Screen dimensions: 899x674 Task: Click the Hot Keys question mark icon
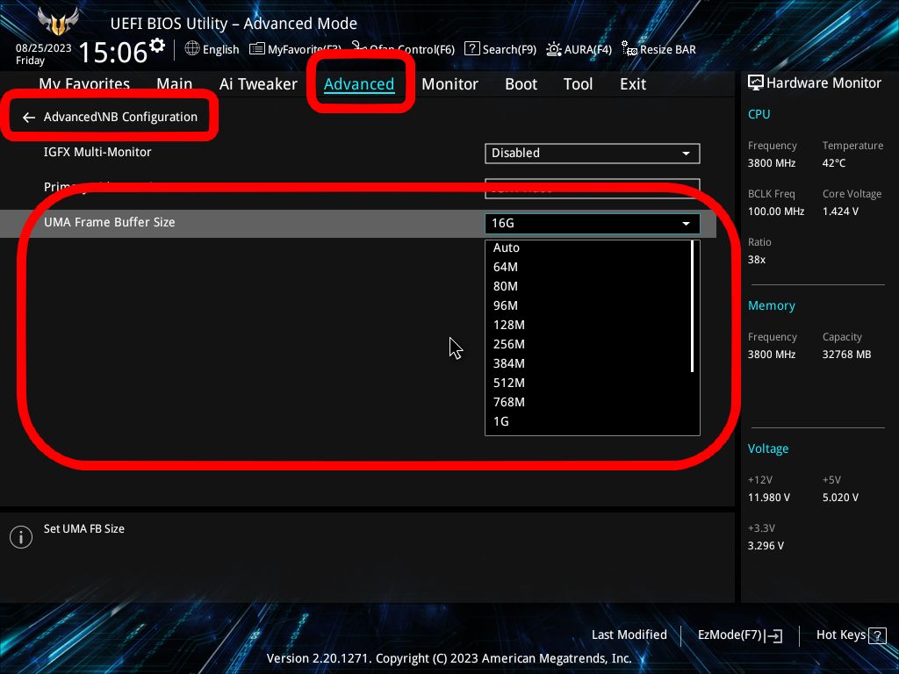point(877,635)
